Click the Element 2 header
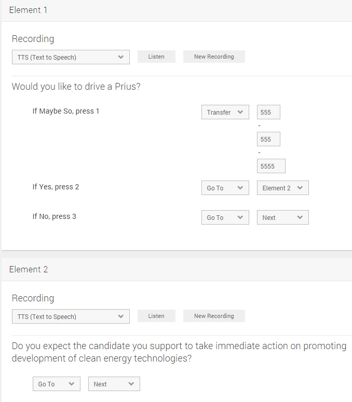 [x=29, y=269]
